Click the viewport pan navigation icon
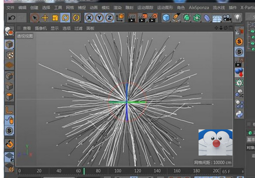The width and height of the screenshot is (255, 178). pos(216,28)
